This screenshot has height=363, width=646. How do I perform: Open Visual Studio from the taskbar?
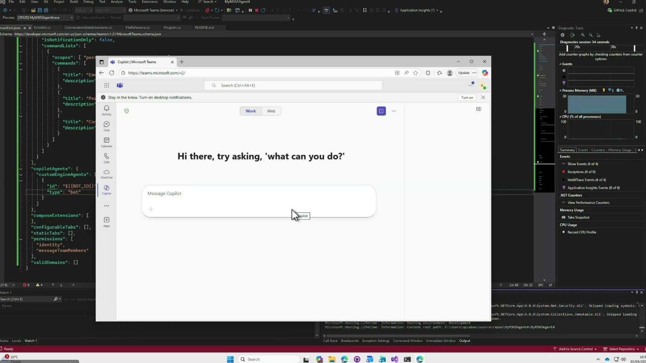[394, 359]
